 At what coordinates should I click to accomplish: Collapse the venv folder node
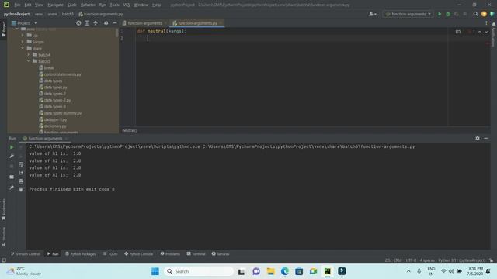coord(17,29)
